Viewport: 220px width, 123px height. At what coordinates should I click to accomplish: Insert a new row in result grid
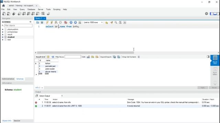(x=92, y=57)
